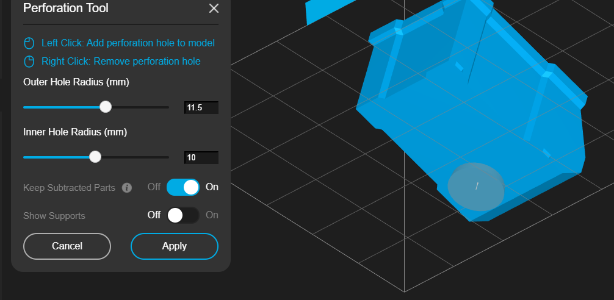The width and height of the screenshot is (614, 300).
Task: Focus the Inner Hole Radius value field
Action: (x=201, y=158)
